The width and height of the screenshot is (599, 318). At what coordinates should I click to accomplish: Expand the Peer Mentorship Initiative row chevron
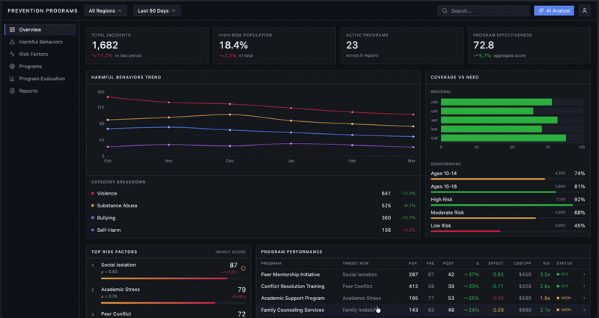point(584,275)
